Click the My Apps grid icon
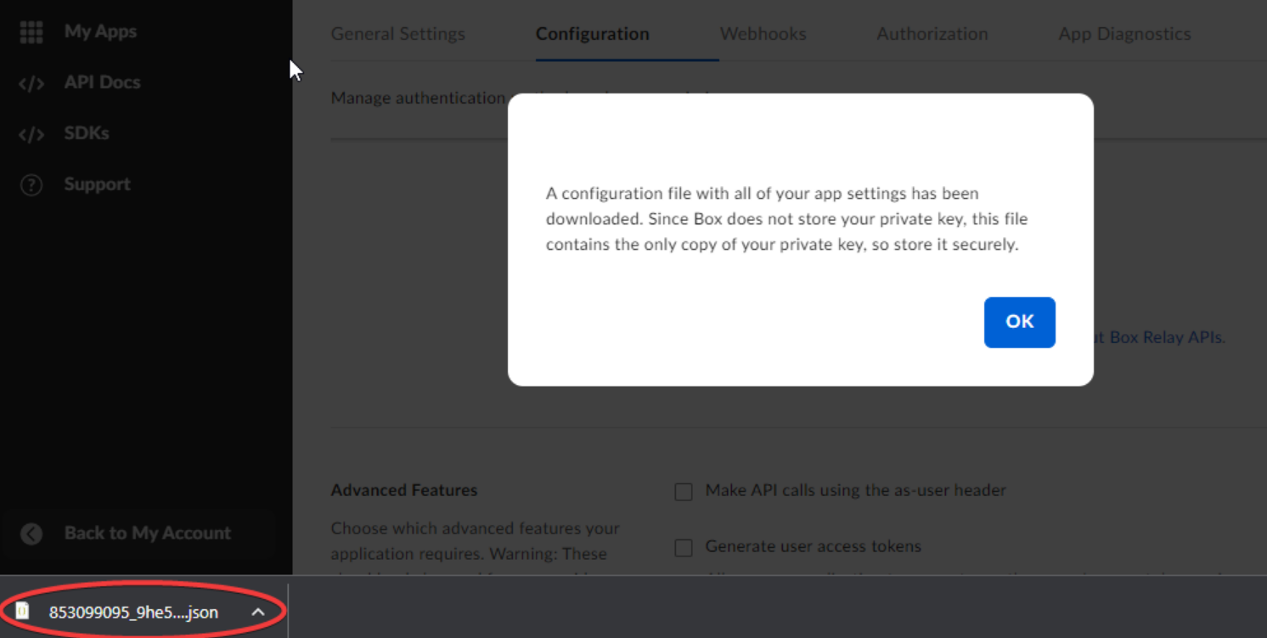 pyautogui.click(x=31, y=32)
